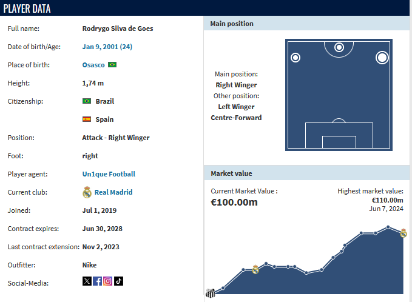
Task: Click the Real Madrid crest mid-chart marker
Action: pos(255,269)
